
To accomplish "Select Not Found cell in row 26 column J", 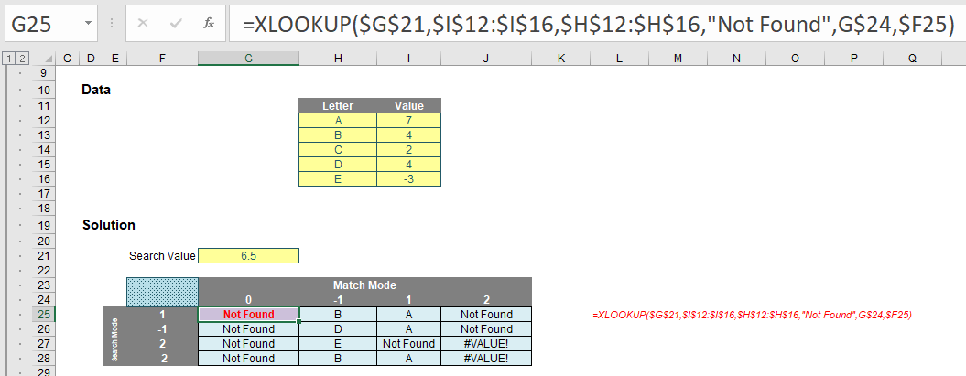I will click(486, 329).
